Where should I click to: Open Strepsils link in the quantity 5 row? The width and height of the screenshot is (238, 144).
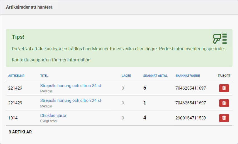coord(70,86)
